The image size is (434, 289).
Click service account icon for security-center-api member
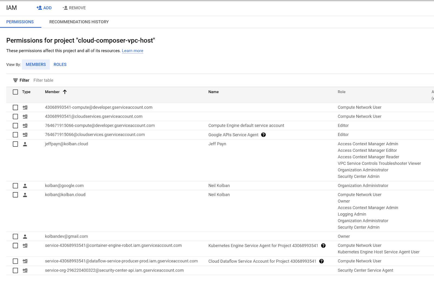coord(25,271)
